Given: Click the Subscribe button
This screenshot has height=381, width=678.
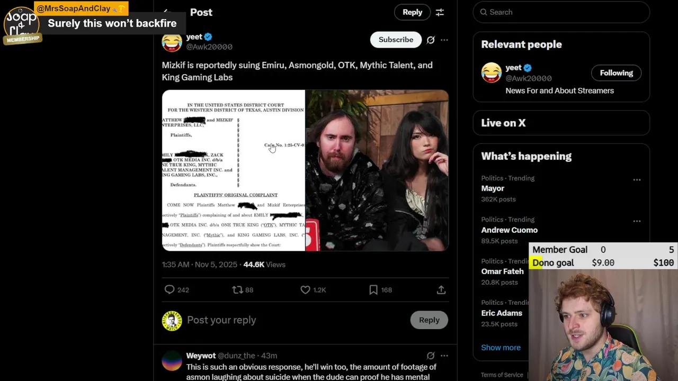Looking at the screenshot, I should coord(396,40).
